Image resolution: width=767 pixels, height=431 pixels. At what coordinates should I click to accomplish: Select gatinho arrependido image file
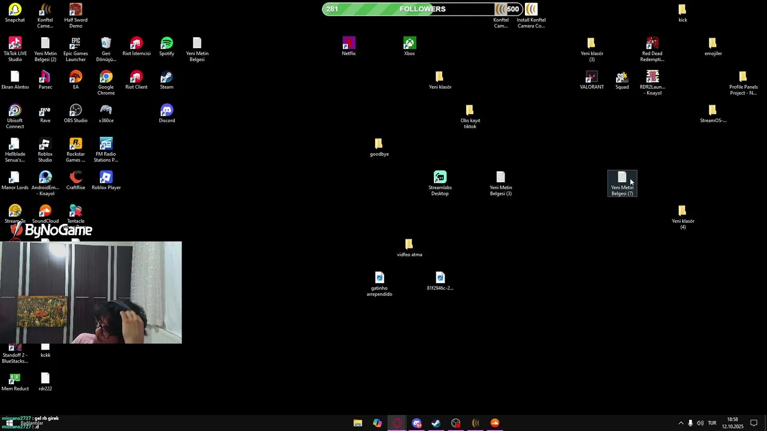379,284
